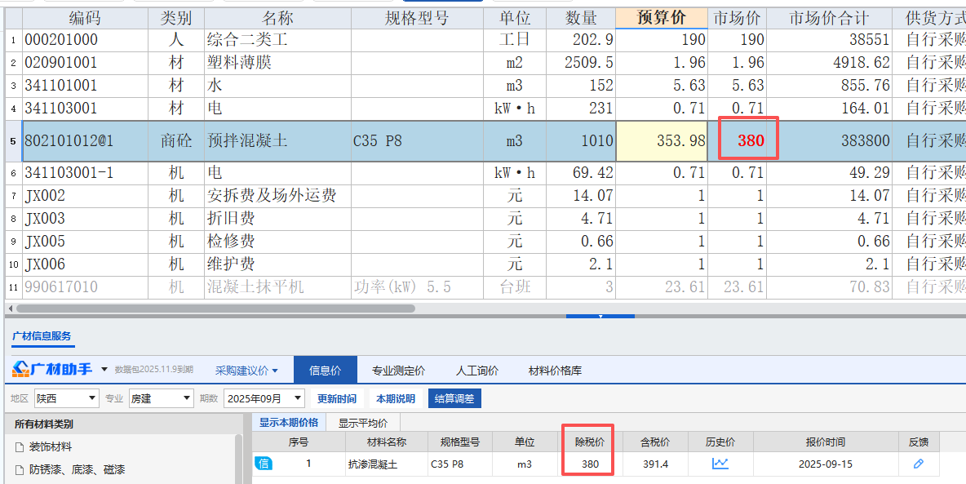Click the 装饰材料 document icon
Viewport: 966px width, 484px height.
click(18, 445)
